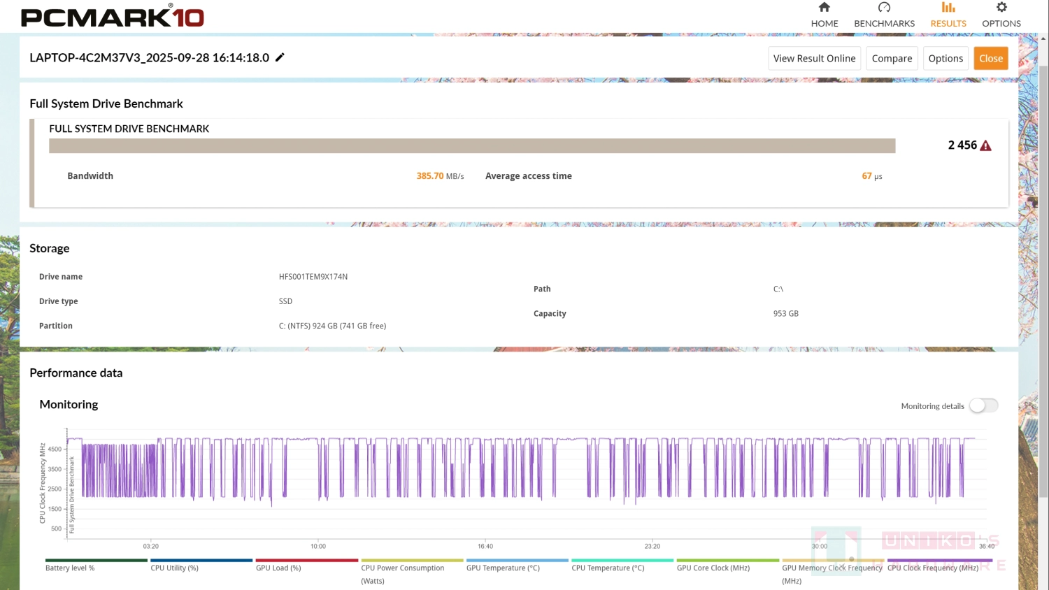Click the result name LAPTOP-4C2M37V3_2025-09-28 16:14:18.0
The image size is (1049, 590).
click(149, 57)
